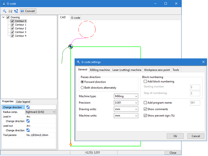Viewport: 208px width, 156px height.
Task: Click the set start point toolbar icon
Action: pyautogui.click(x=16, y=11)
